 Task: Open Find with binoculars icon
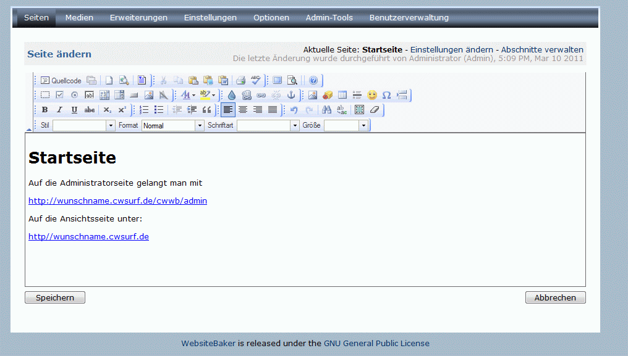[x=327, y=110]
